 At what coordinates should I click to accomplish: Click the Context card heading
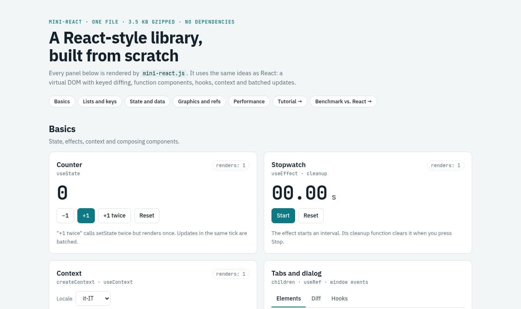coord(69,273)
